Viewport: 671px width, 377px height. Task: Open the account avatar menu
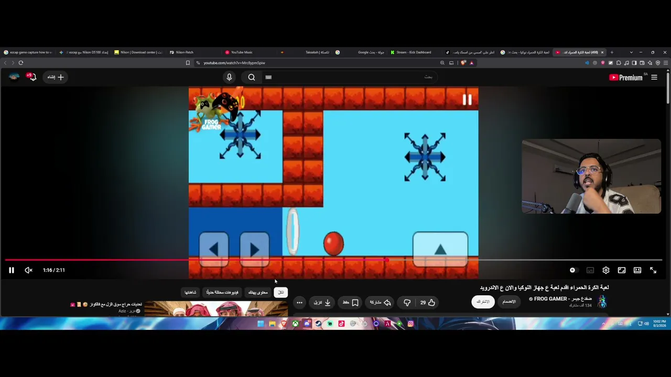click(14, 77)
